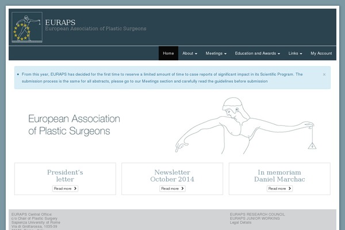The height and width of the screenshot is (230, 345).
Task: Dismiss the blue announcement banner
Action: [324, 74]
